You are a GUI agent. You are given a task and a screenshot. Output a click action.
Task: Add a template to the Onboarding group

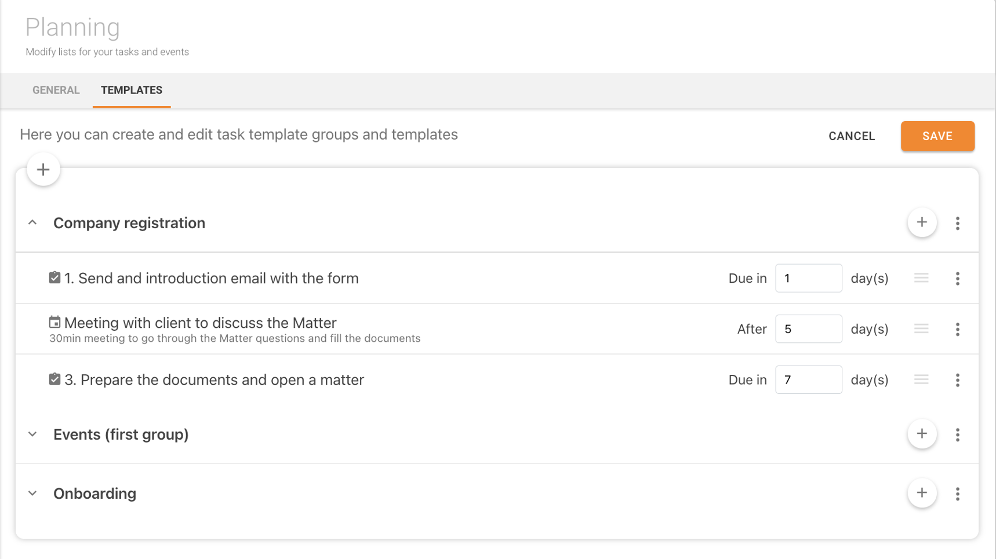(922, 493)
